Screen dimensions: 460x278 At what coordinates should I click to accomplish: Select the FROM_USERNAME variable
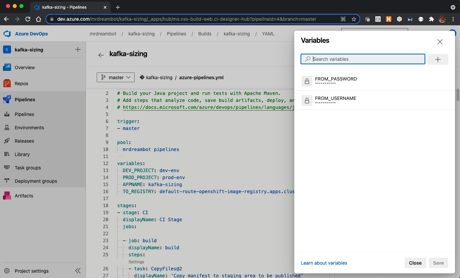[x=374, y=100]
